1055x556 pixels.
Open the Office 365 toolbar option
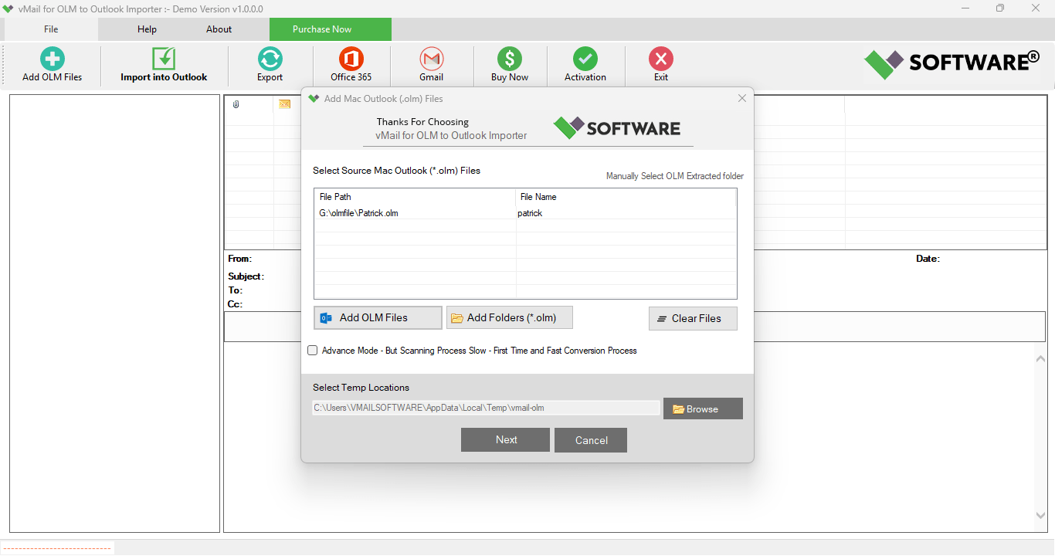[x=351, y=64]
